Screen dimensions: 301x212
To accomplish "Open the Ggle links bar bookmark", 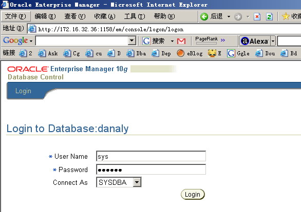I will pos(238,53).
